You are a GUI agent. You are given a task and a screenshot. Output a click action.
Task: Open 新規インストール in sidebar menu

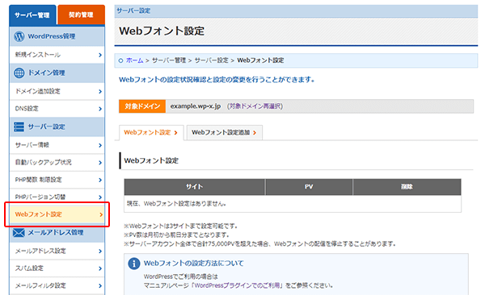tap(57, 55)
